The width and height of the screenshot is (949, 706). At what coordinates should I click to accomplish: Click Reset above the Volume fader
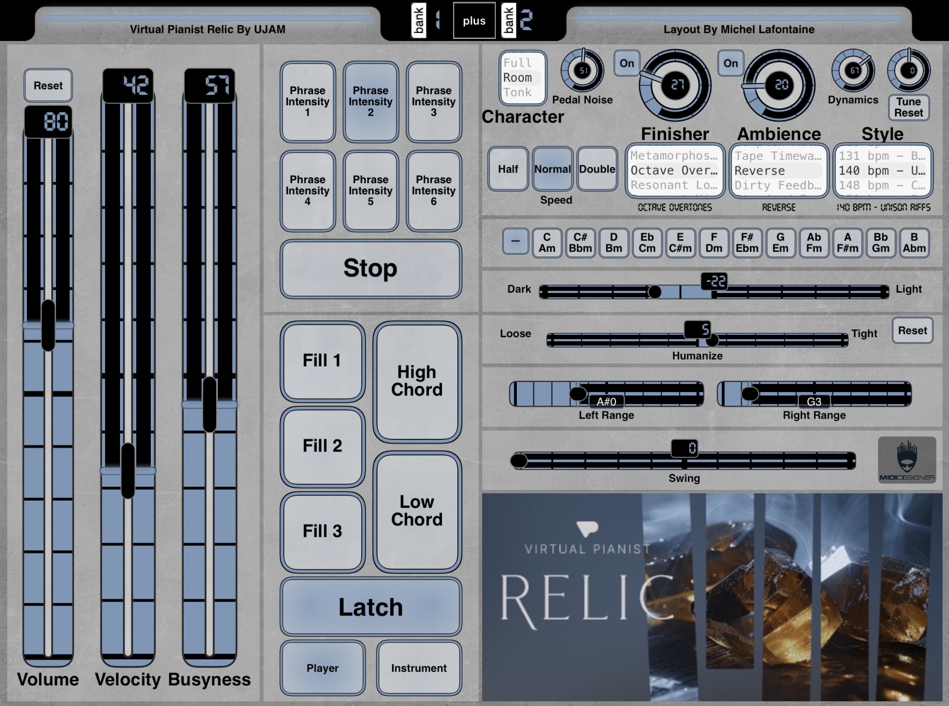48,85
